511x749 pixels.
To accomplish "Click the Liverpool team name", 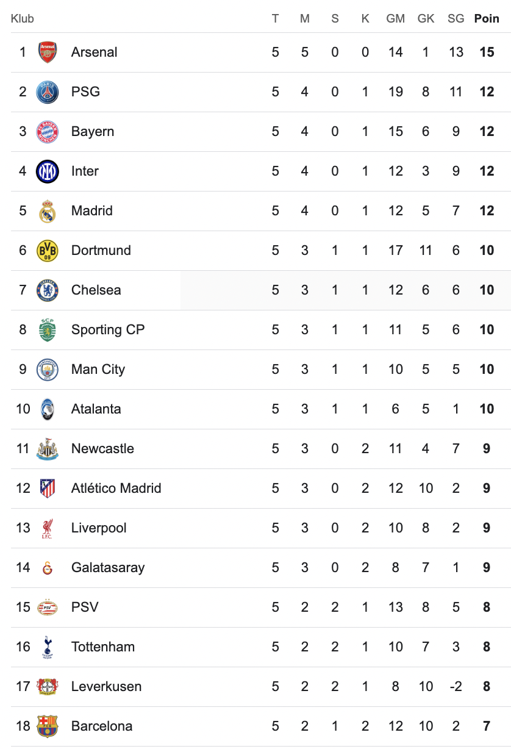I will point(99,528).
